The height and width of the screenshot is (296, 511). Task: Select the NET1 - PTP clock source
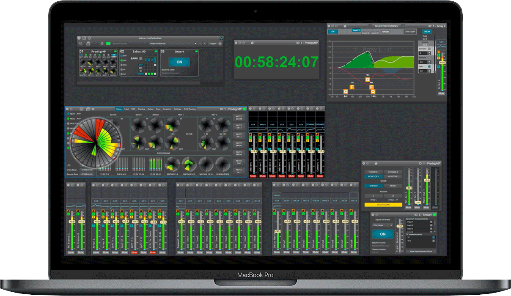(68, 114)
